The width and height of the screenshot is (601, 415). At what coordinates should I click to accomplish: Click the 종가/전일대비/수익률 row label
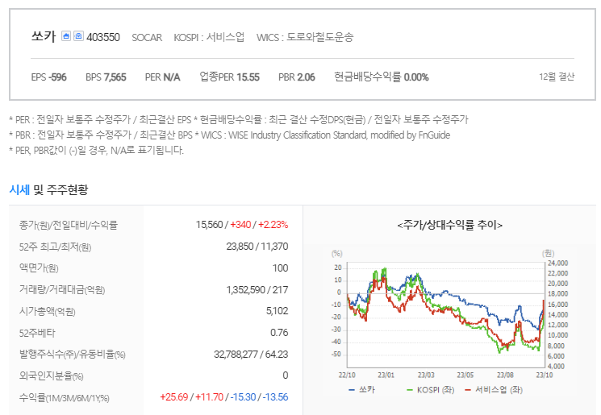click(69, 225)
